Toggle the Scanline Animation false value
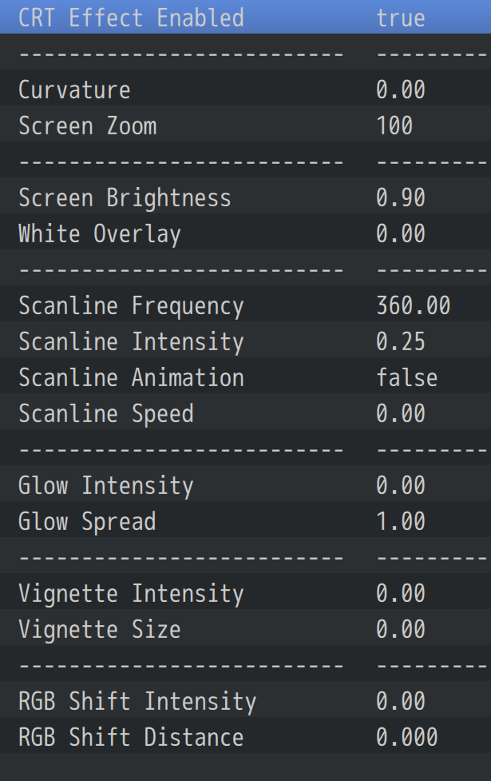This screenshot has height=781, width=491. (406, 377)
